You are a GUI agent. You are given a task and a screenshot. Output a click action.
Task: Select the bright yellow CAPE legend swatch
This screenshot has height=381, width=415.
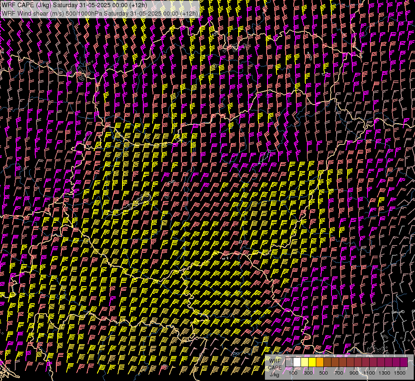[312, 362]
